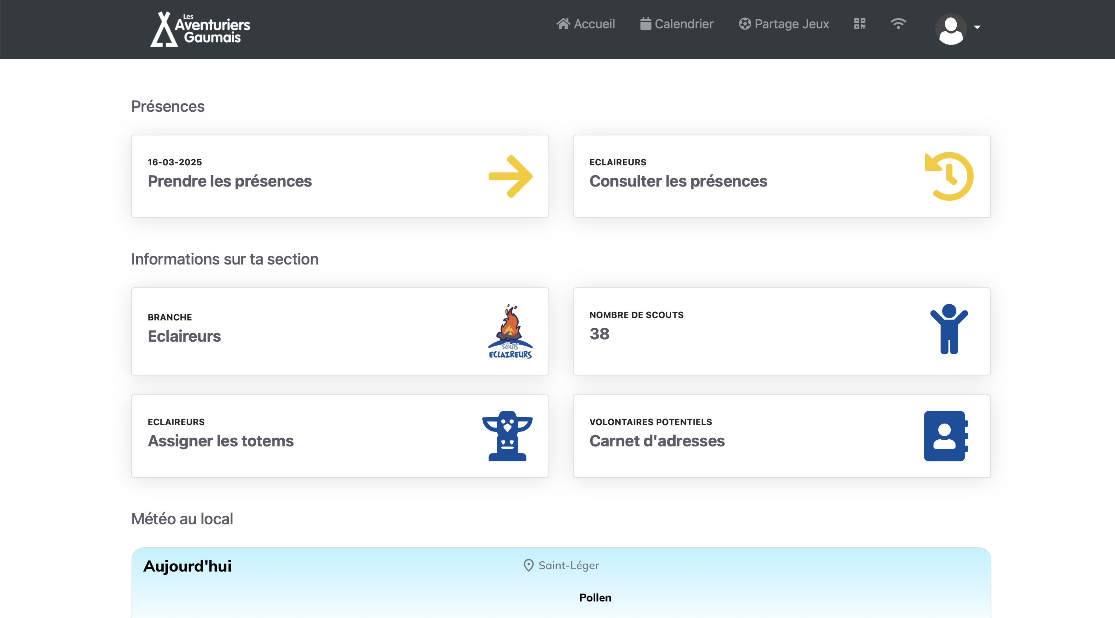Open Consulter les présences for Eclaireurs
Viewport: 1115px width, 618px height.
point(781,176)
